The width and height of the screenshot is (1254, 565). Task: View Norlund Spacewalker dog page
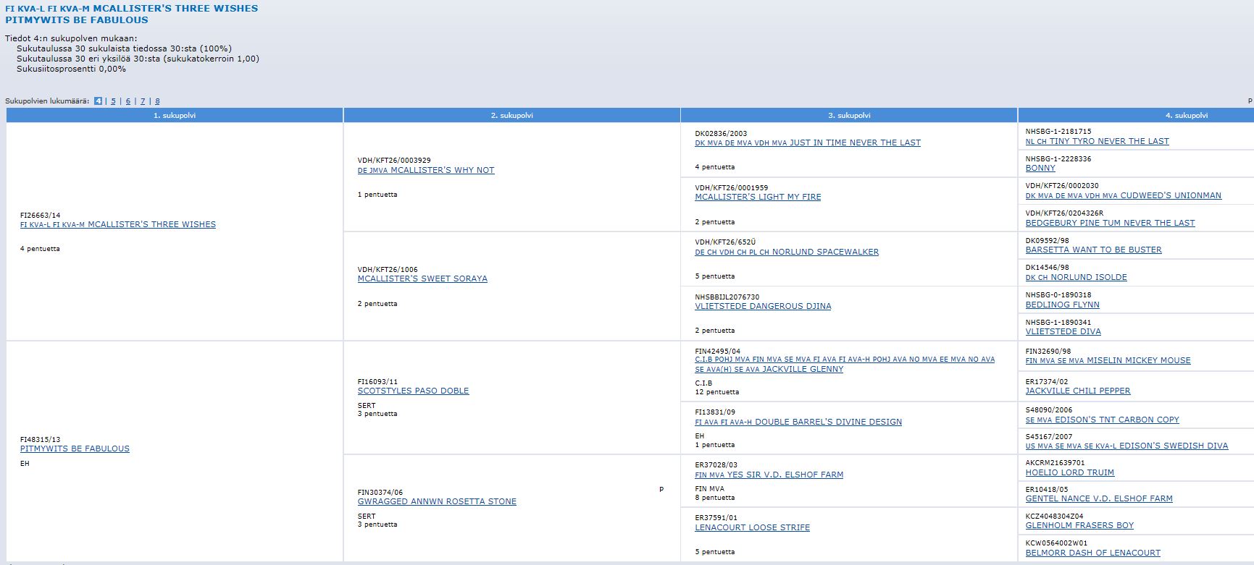click(x=786, y=252)
